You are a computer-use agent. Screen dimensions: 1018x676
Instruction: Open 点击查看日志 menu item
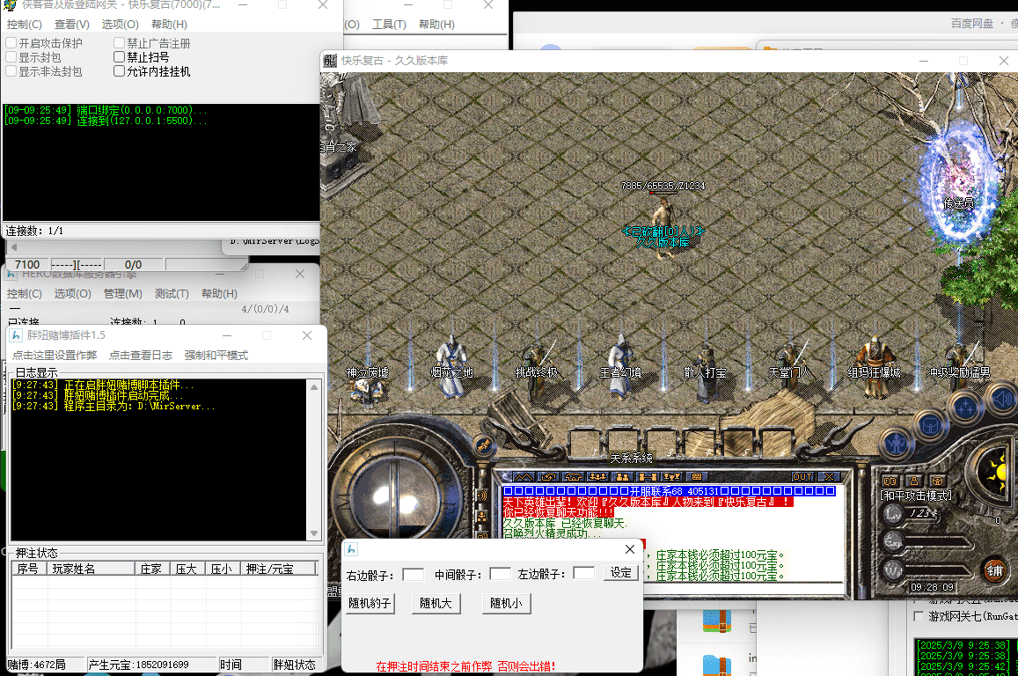point(140,356)
